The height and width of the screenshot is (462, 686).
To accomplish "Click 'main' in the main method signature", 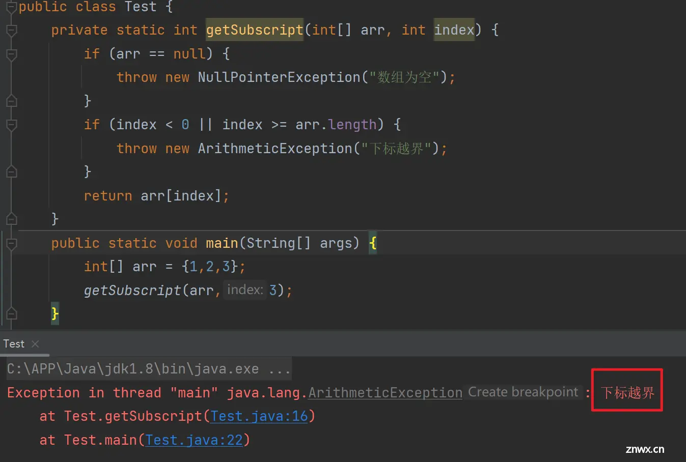I will 222,243.
